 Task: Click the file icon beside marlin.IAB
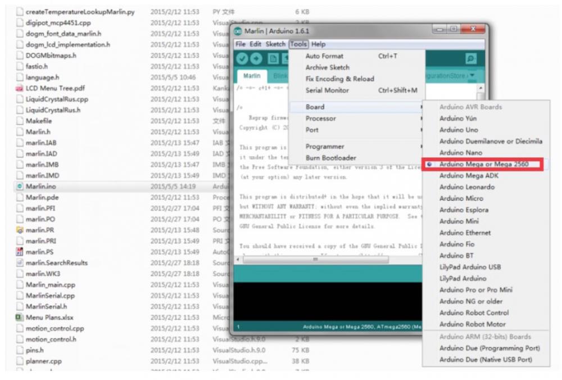click(20, 143)
